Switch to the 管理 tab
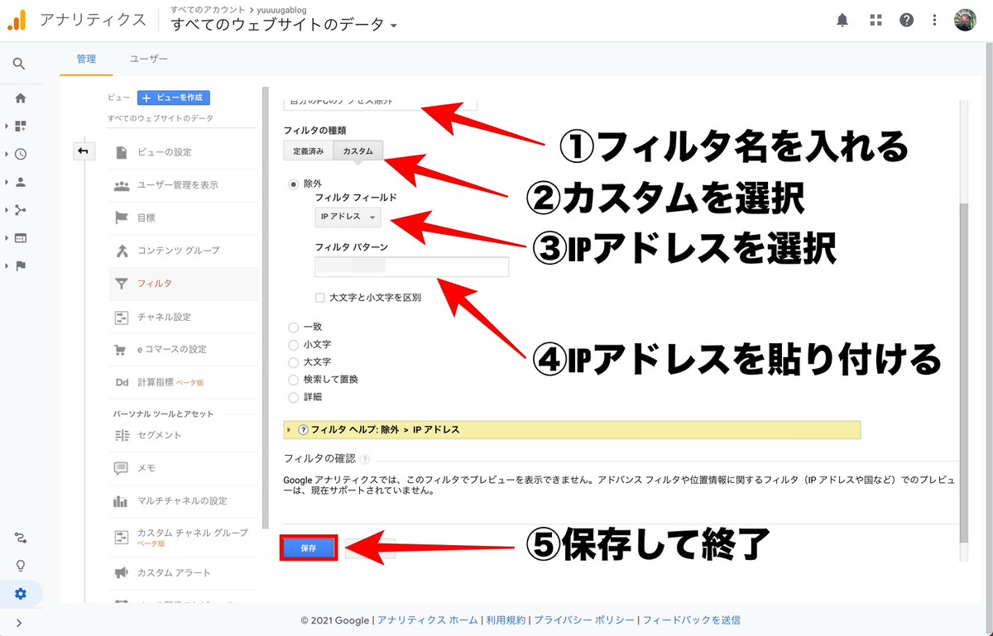 tap(86, 59)
